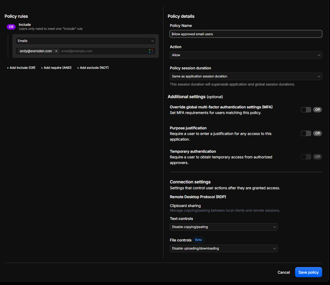Open the Action dropdown set to Allow
The width and height of the screenshot is (330, 285).
tap(246, 55)
